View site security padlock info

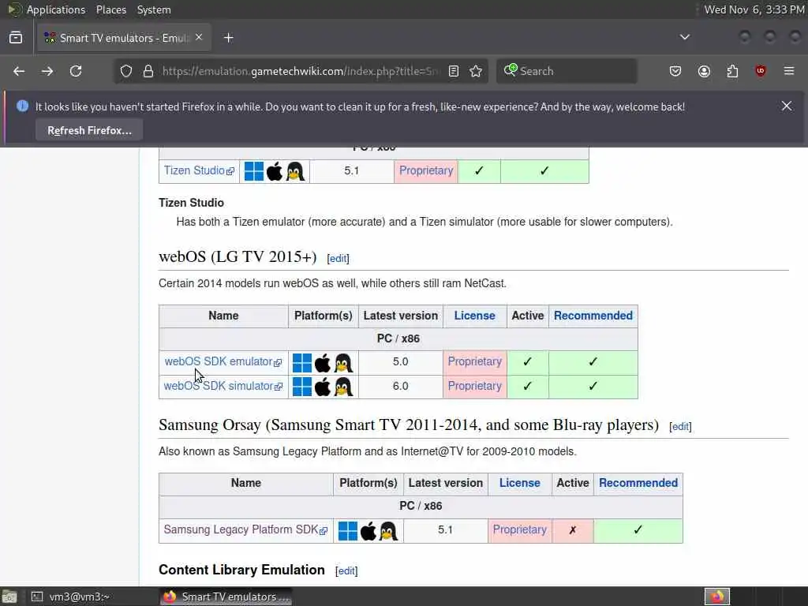pyautogui.click(x=148, y=71)
